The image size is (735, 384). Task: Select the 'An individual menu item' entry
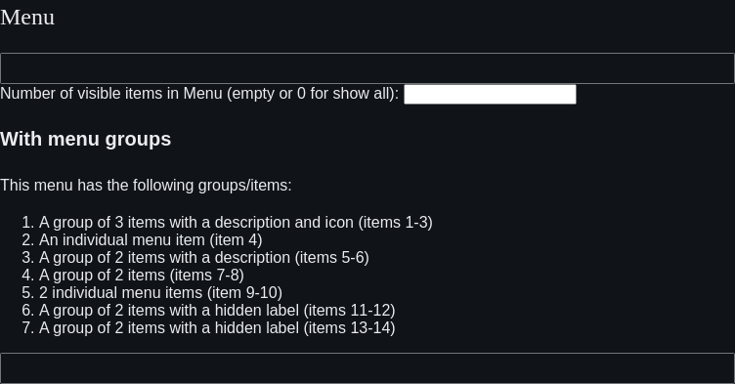tap(122, 240)
